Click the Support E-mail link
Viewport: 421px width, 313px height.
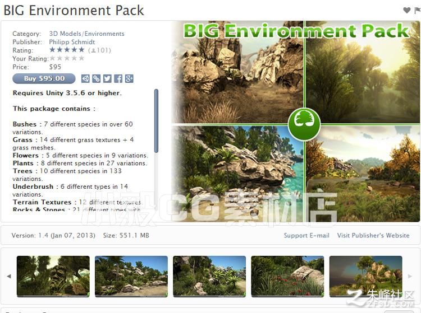tap(306, 235)
